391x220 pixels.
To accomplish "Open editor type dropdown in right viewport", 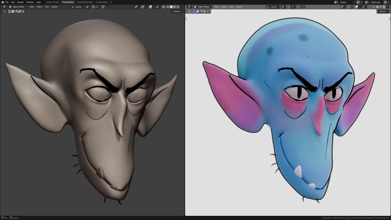I will tap(189, 7).
